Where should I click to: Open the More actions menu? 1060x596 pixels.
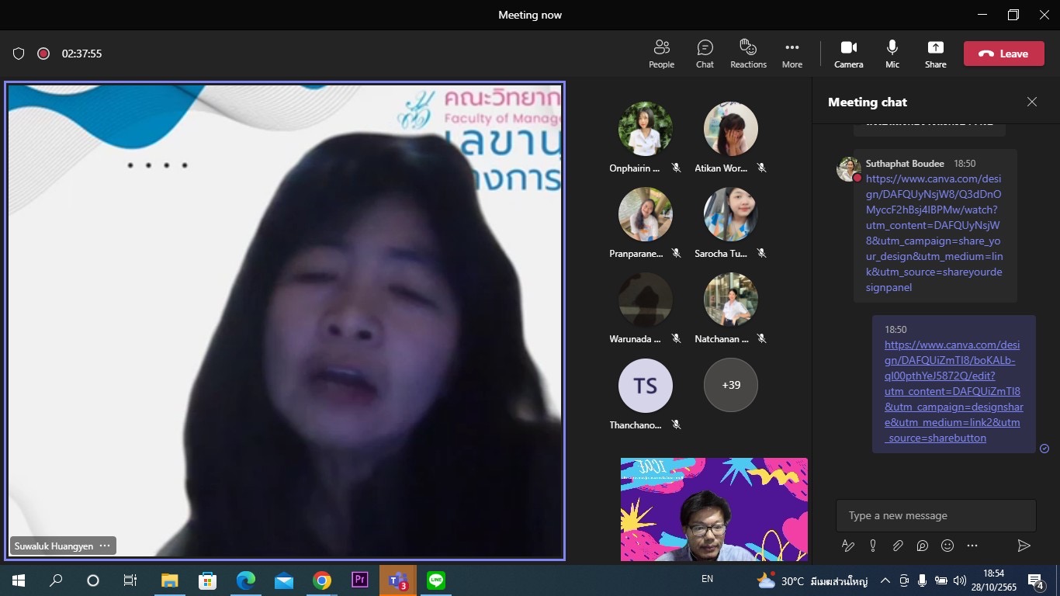click(792, 54)
